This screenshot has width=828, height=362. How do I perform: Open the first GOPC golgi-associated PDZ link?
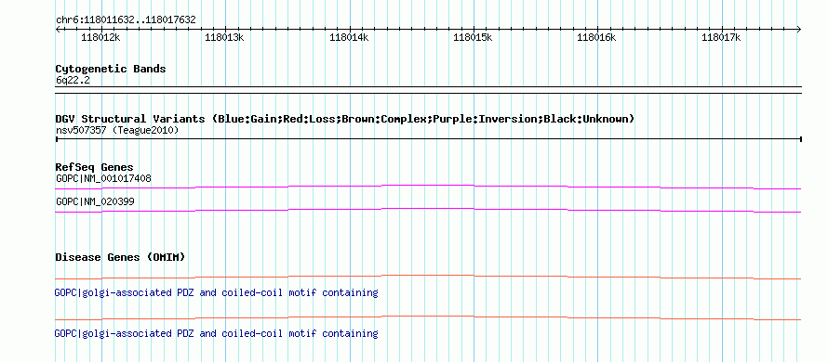tap(216, 292)
